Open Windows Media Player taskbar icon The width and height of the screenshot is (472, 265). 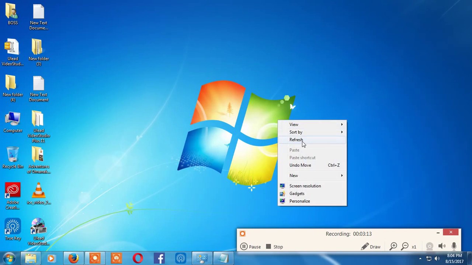(51, 258)
